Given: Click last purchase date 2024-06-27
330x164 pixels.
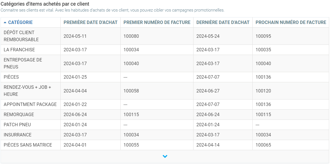Looking at the screenshot, I should (x=208, y=91).
